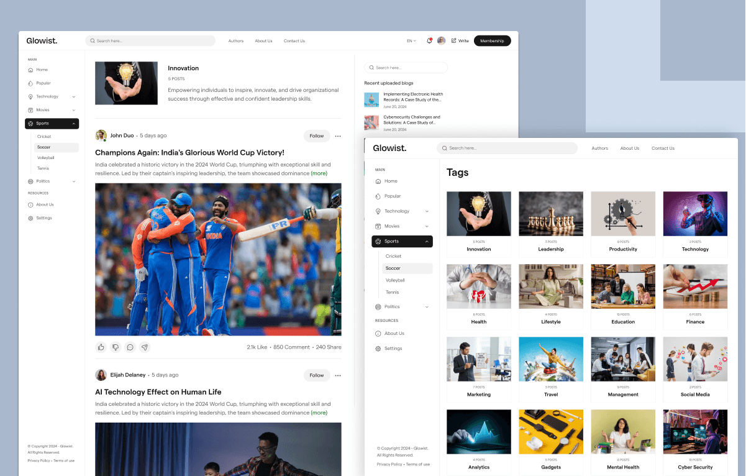This screenshot has height=476, width=746.
Task: Select Contact Us in the back window navigation
Action: click(x=294, y=41)
